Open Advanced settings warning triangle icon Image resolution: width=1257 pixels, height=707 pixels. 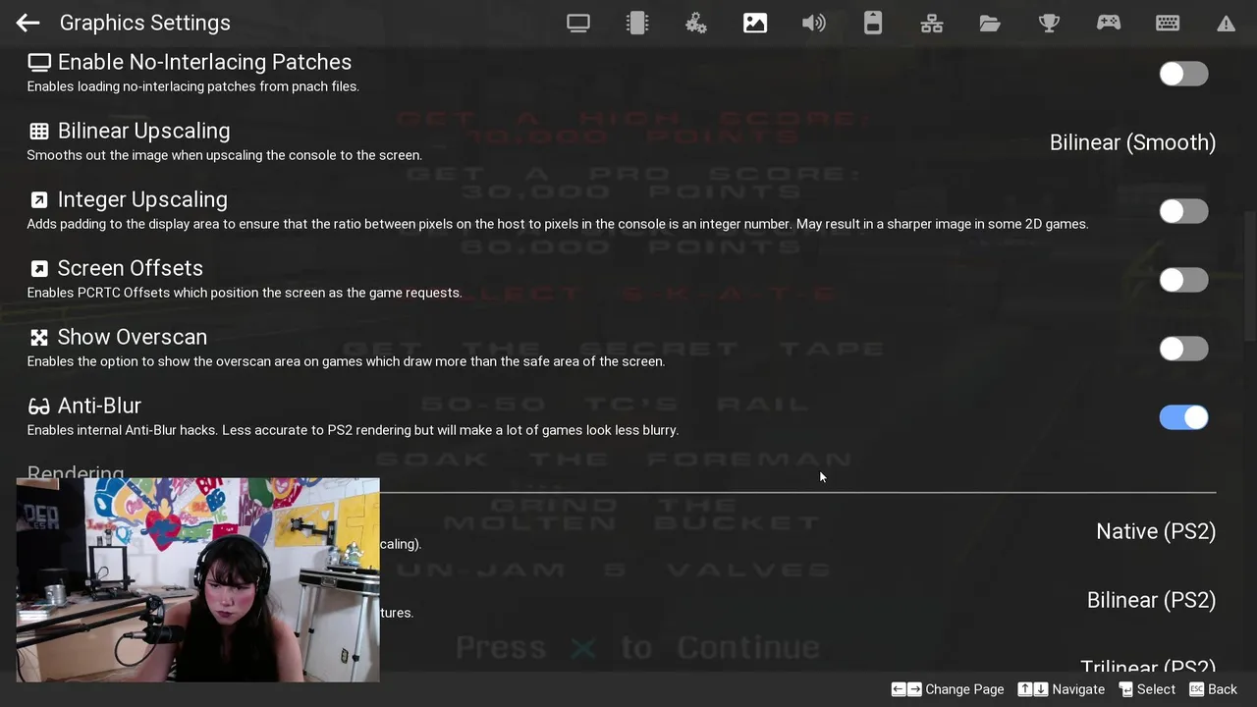pos(1226,23)
